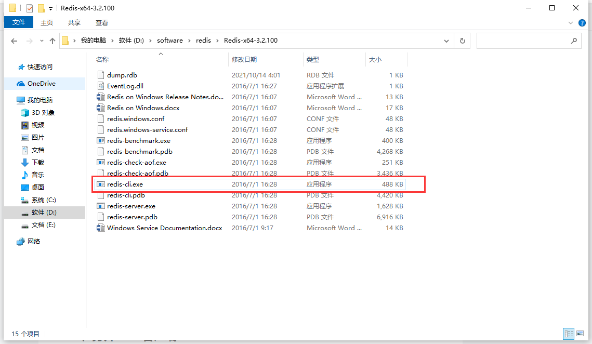
Task: Open customize quick access toolbar dropdown
Action: pos(50,8)
